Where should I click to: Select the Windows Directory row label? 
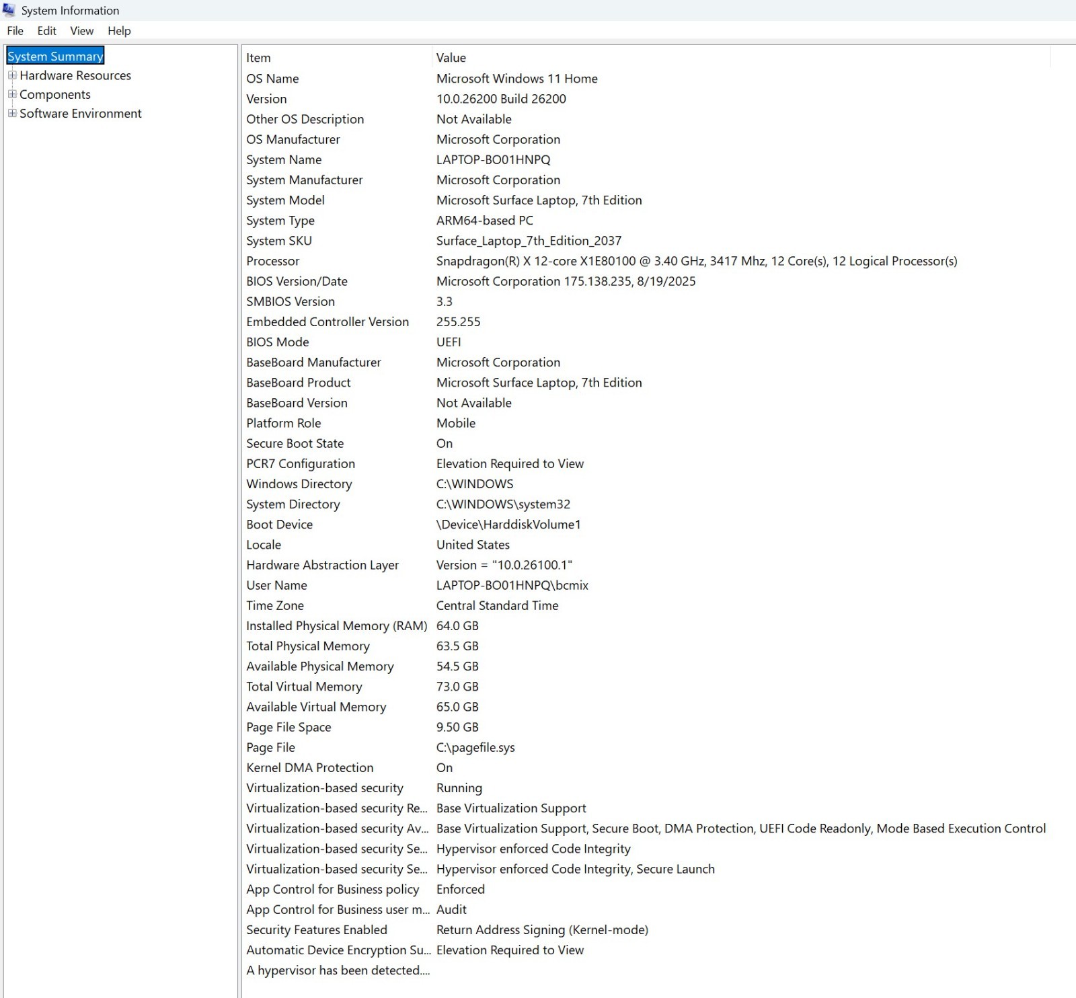click(299, 484)
